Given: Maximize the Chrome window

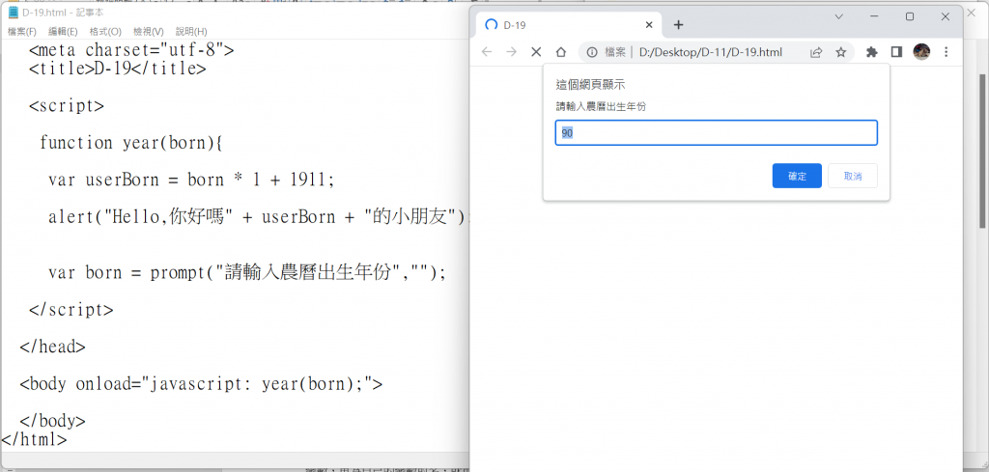Looking at the screenshot, I should tap(910, 17).
